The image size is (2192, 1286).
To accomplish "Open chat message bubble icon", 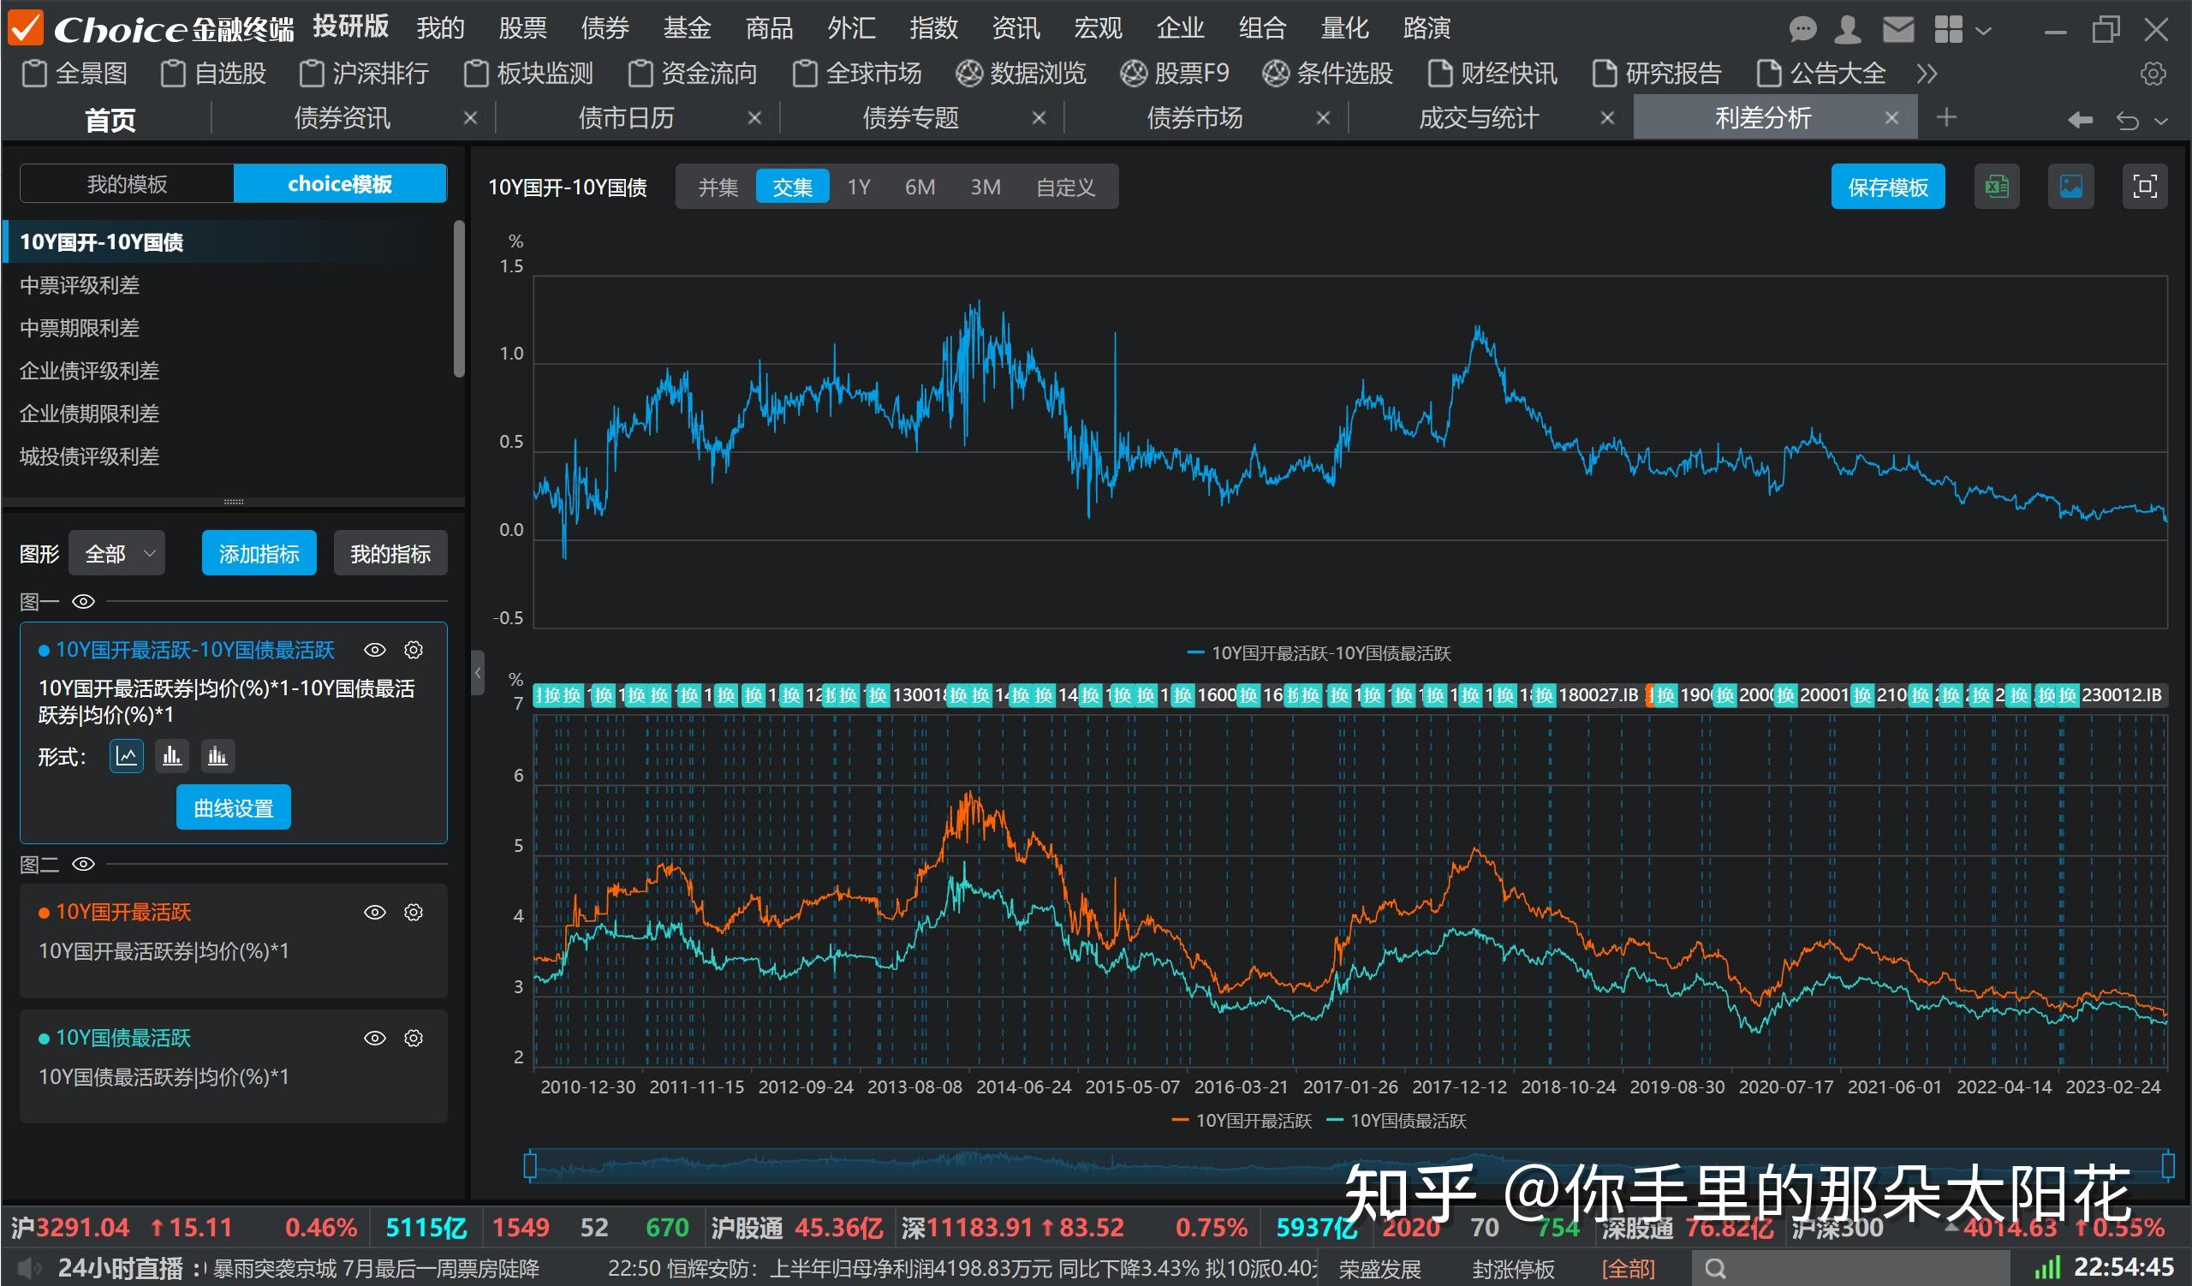I will pyautogui.click(x=1802, y=30).
